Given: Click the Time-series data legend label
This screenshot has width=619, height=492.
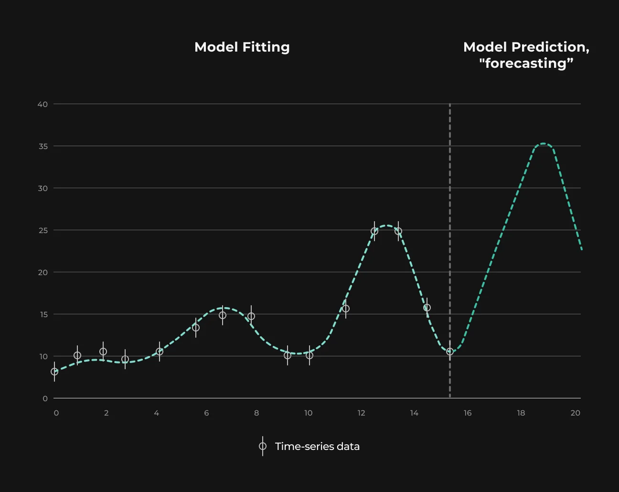Looking at the screenshot, I should (317, 446).
